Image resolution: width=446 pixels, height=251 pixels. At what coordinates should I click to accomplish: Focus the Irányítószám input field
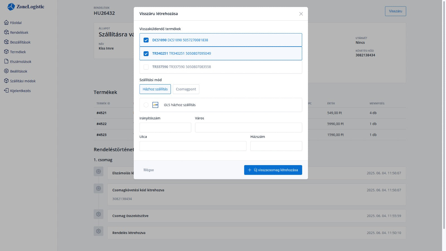pos(165,127)
